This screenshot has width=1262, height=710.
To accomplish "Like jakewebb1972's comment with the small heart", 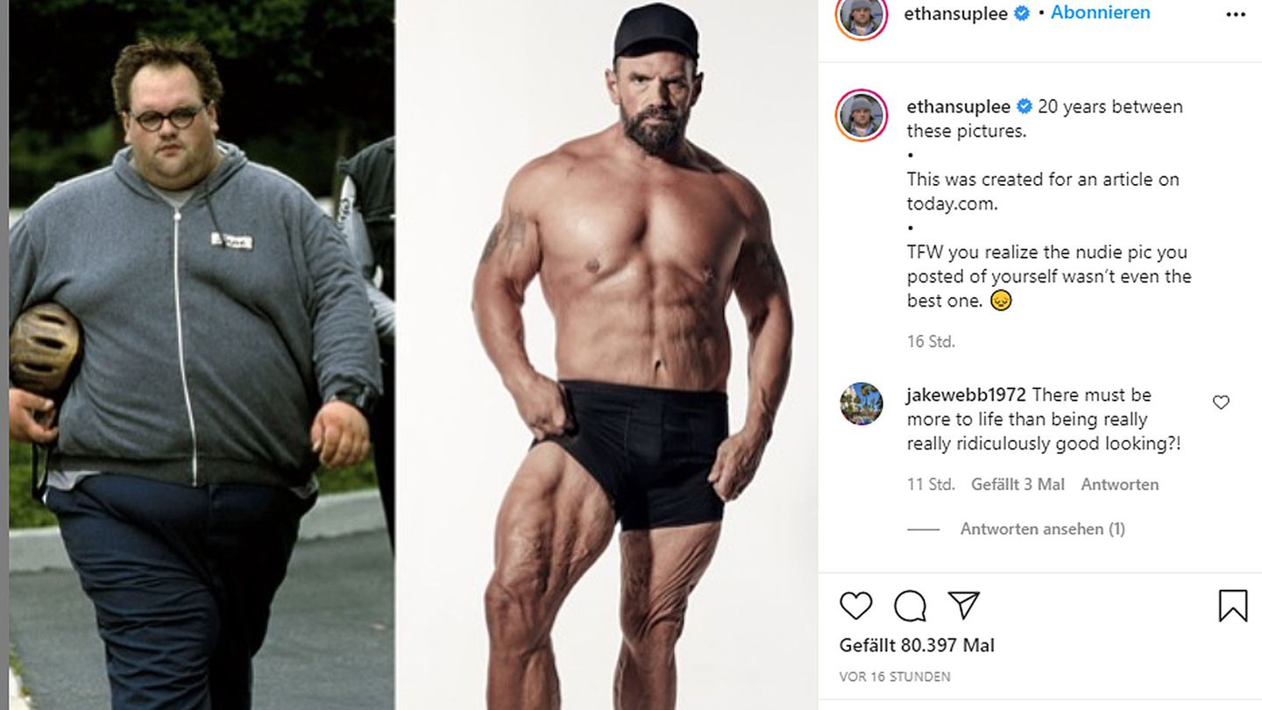I will pos(1221,402).
